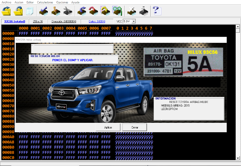This screenshot has height=166, width=241.
Task: Click scrollbar up arrow of hex view
Action: pos(238,27)
